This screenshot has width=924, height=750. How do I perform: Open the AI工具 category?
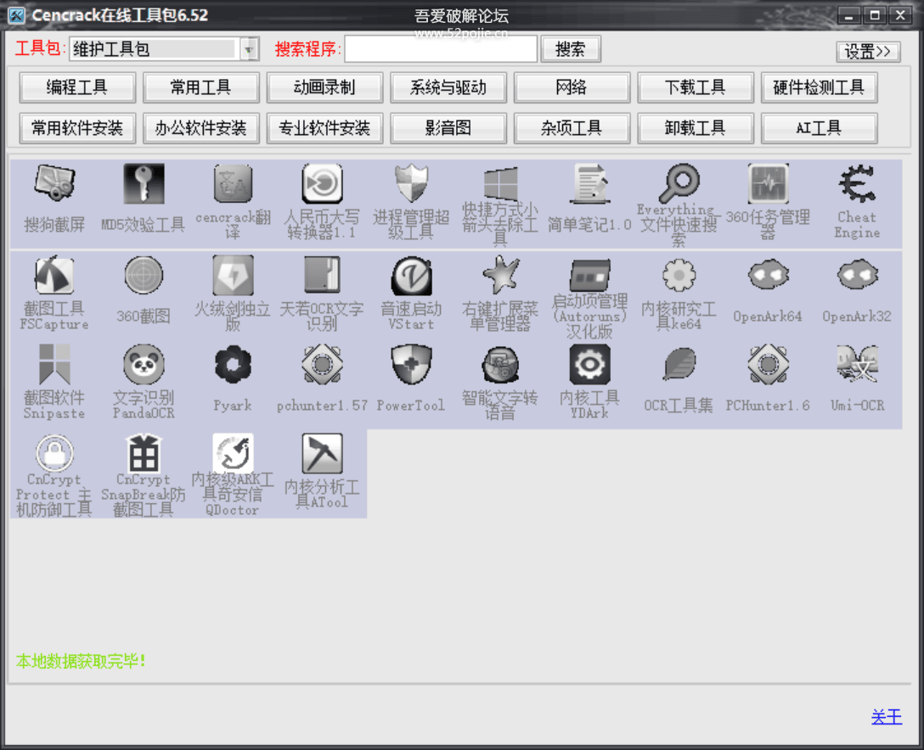click(x=819, y=128)
